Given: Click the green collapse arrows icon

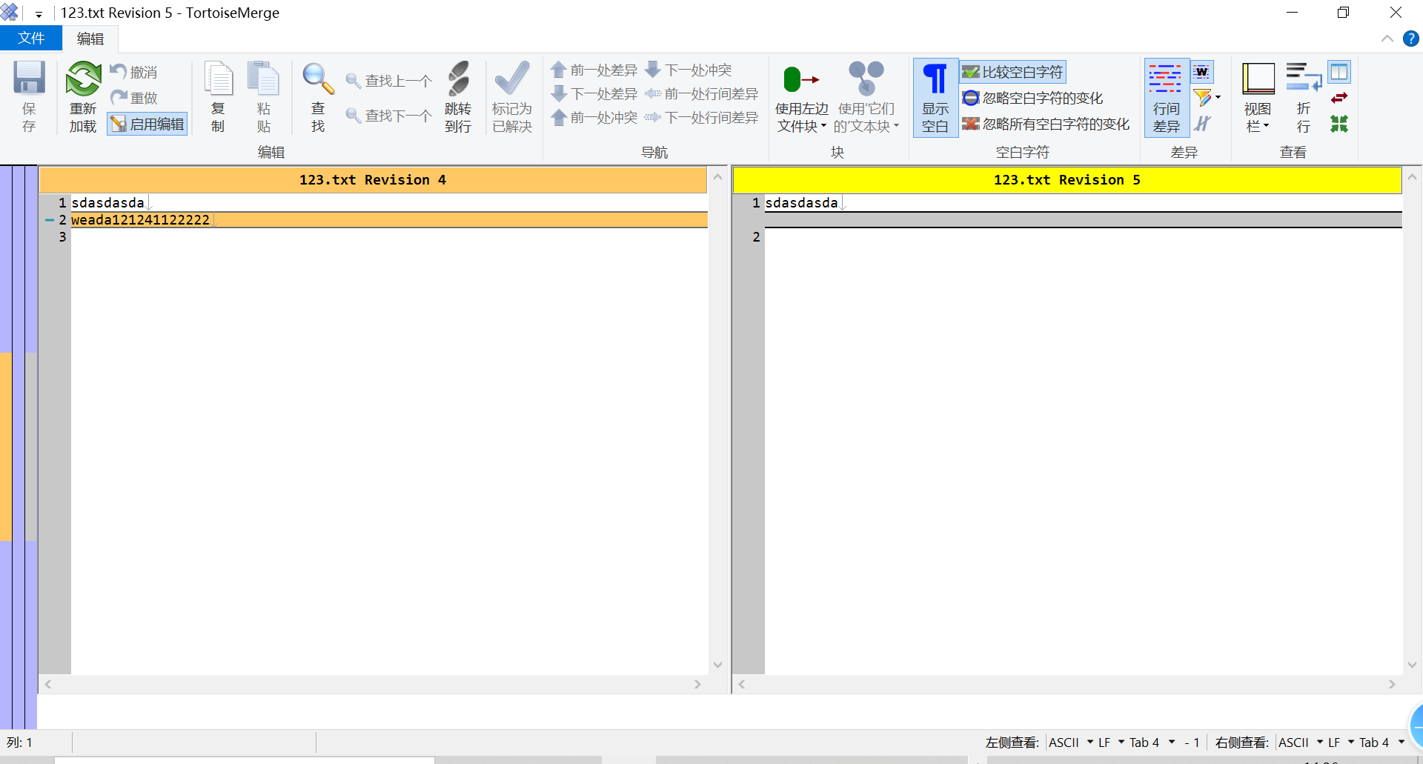Looking at the screenshot, I should (x=1339, y=124).
